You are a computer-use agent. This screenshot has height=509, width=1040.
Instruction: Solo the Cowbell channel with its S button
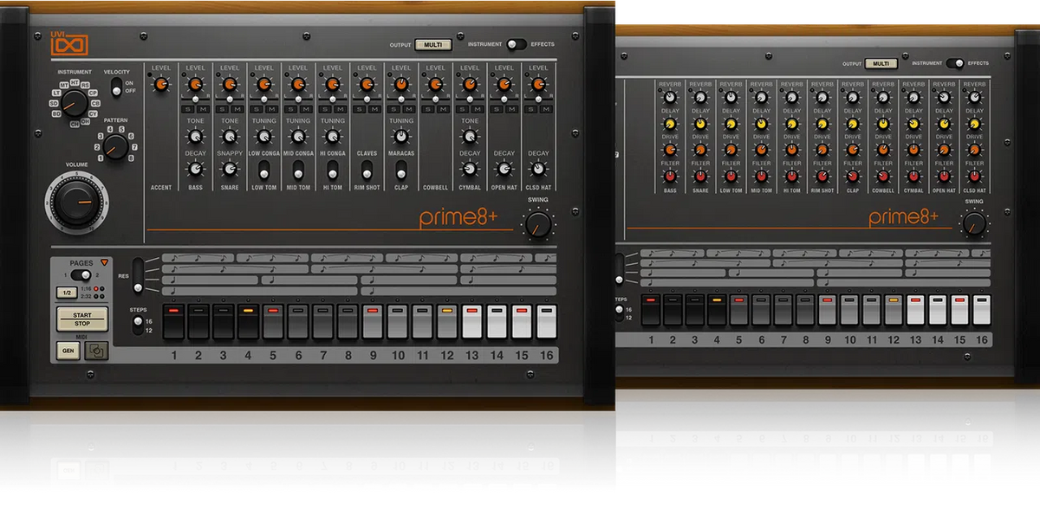[429, 109]
